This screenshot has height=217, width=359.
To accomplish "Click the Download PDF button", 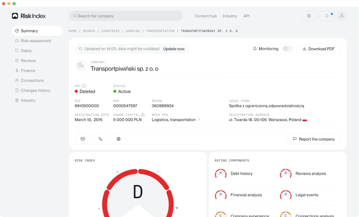I will coord(318,49).
